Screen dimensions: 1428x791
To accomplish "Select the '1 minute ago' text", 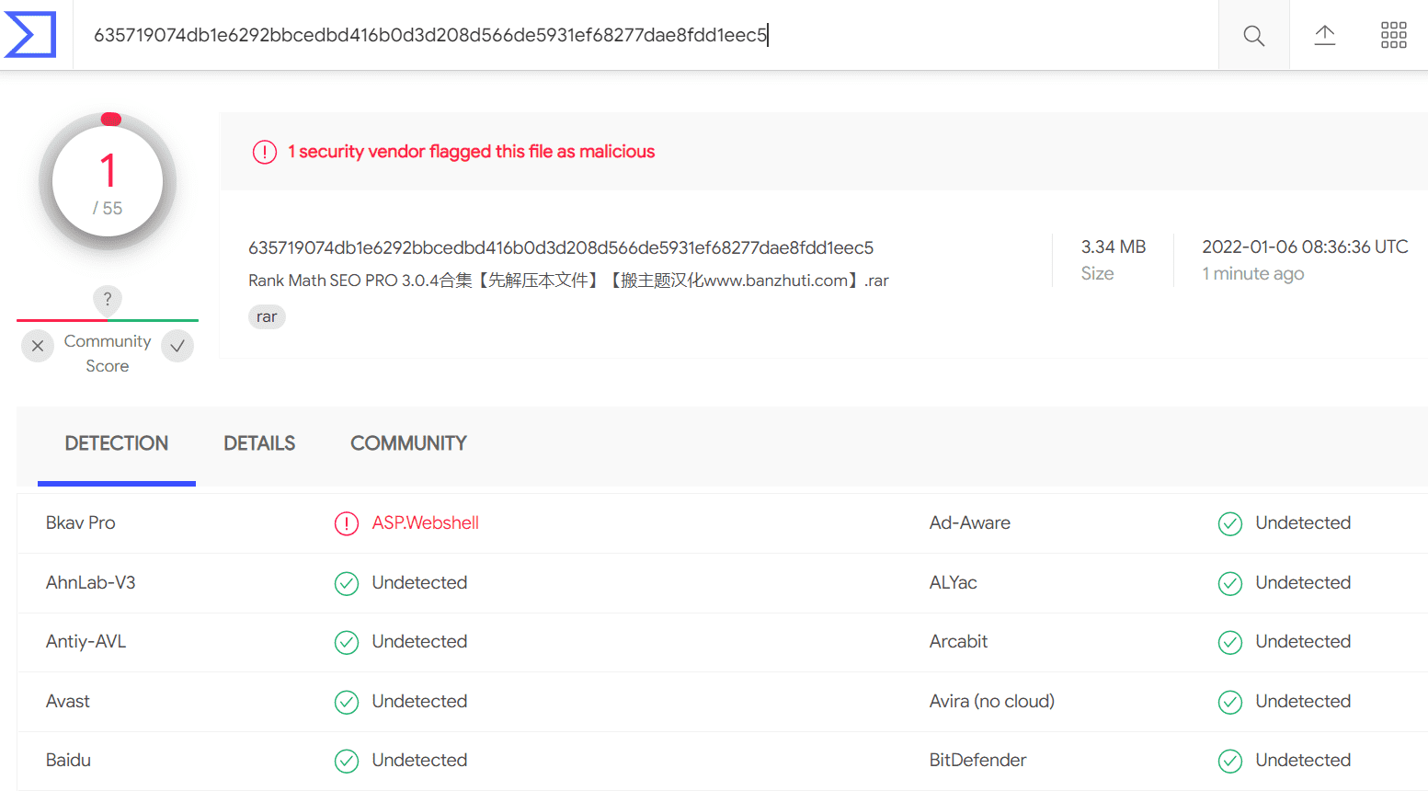I will (1253, 273).
